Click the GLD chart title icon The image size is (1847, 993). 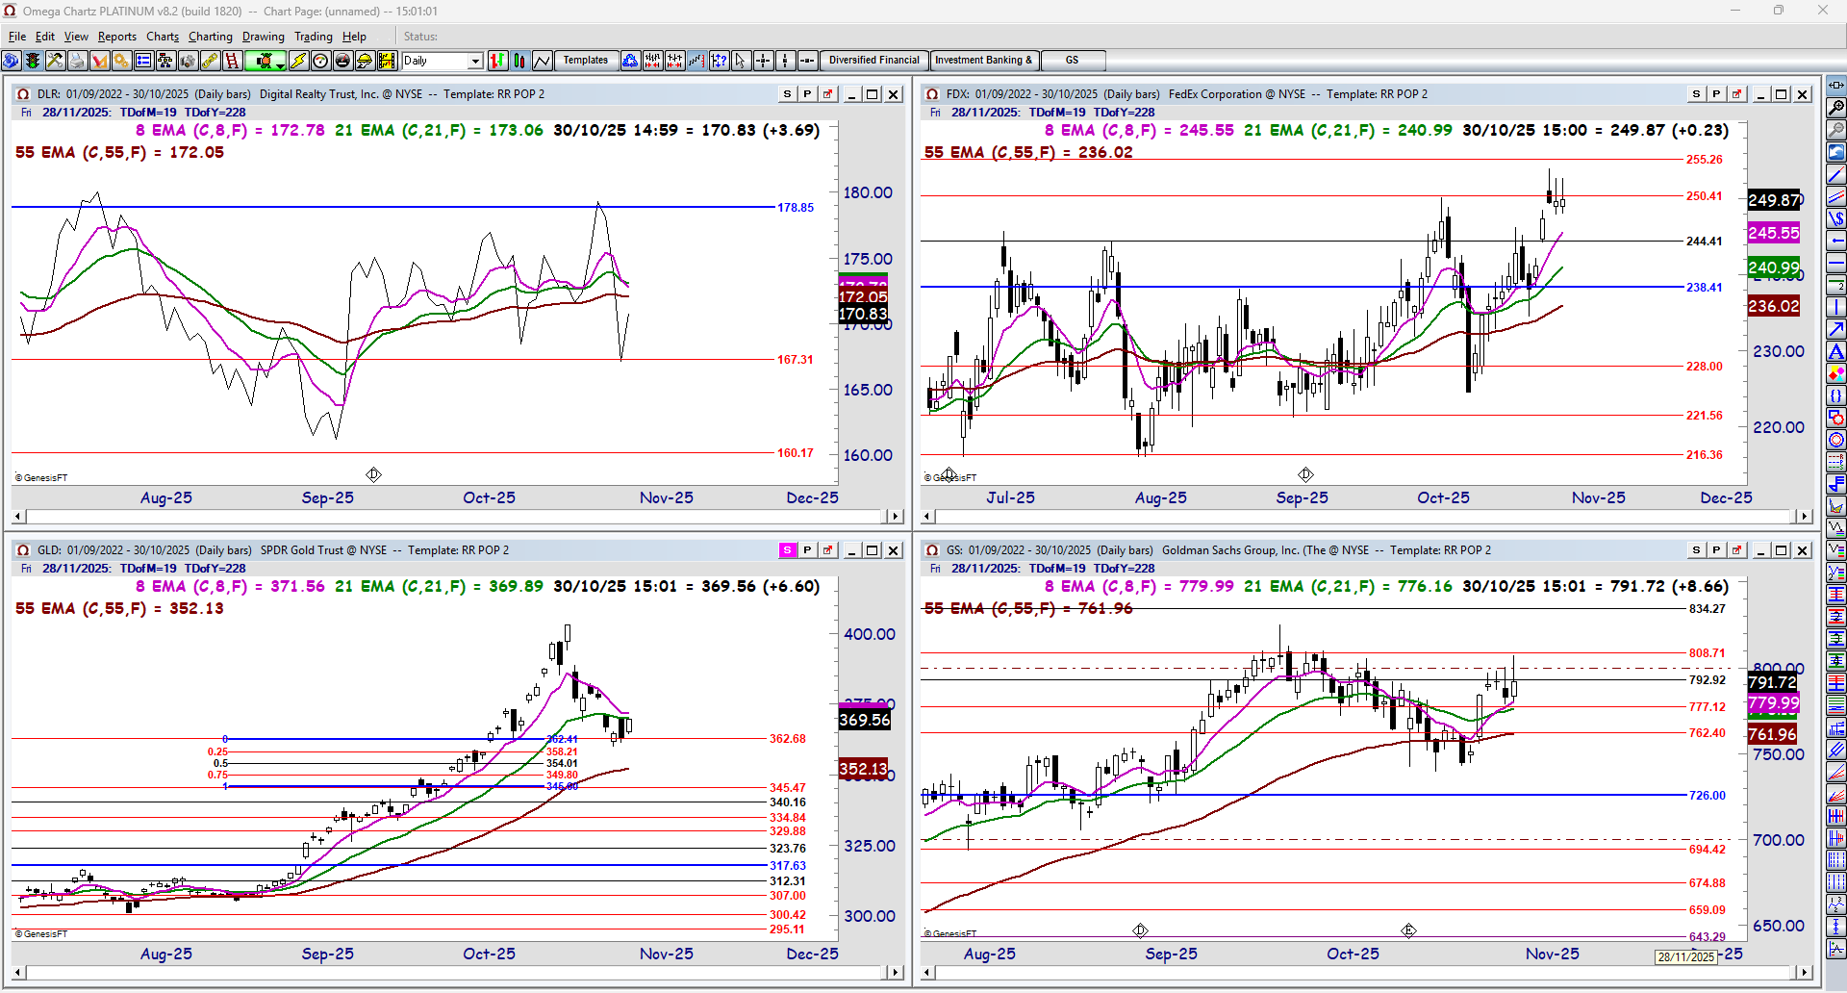pyautogui.click(x=22, y=550)
